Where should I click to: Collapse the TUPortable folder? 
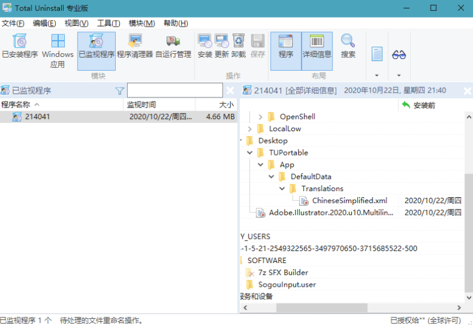click(x=250, y=152)
